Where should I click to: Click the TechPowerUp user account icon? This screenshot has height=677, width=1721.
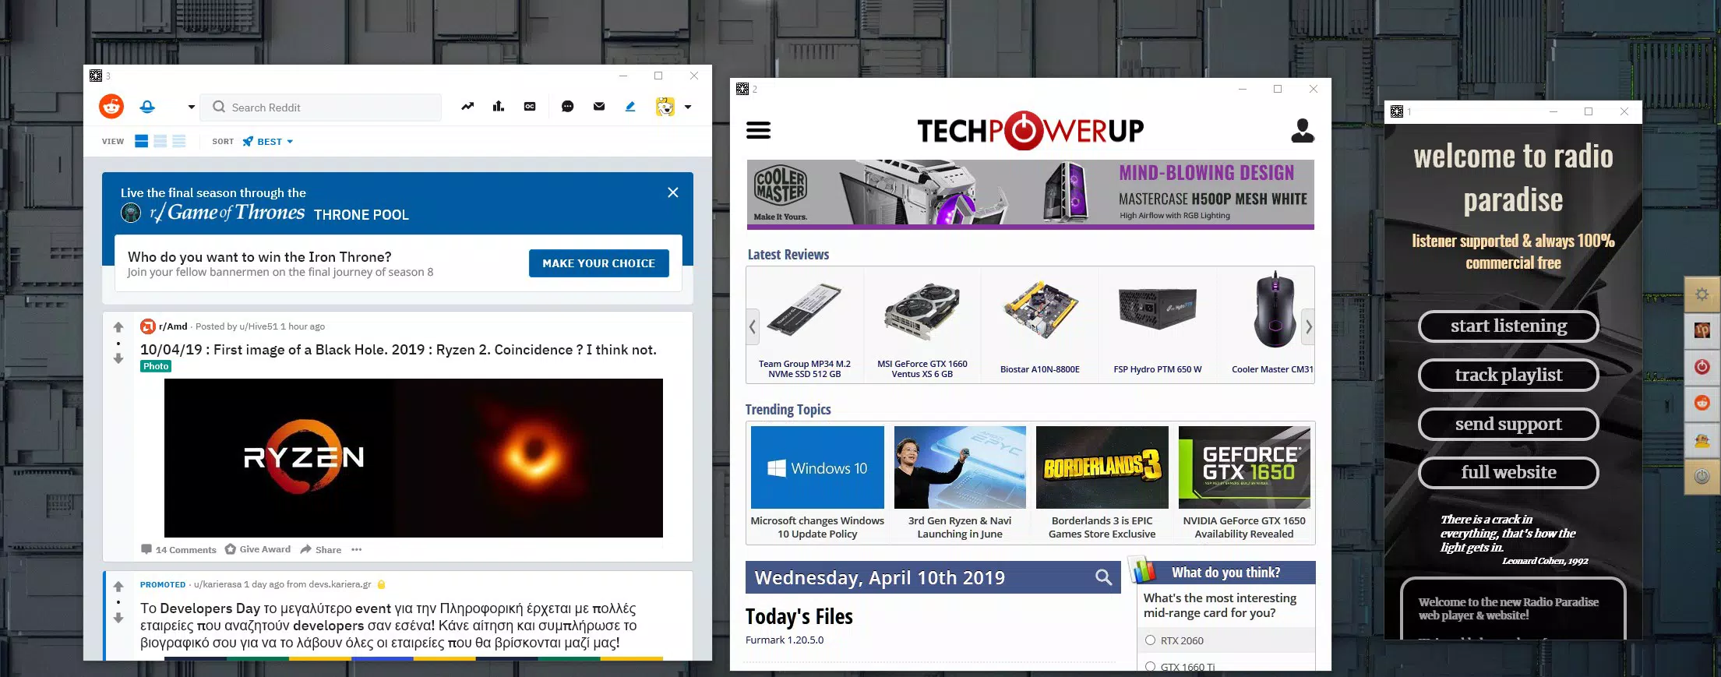point(1303,130)
